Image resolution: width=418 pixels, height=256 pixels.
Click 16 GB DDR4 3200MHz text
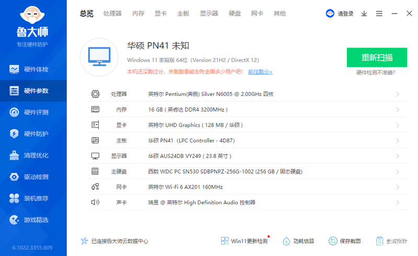(188, 109)
